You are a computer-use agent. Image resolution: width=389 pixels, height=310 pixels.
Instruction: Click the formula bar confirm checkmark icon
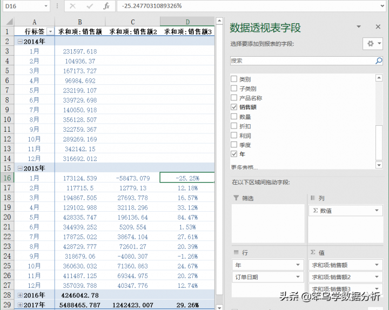(x=90, y=6)
